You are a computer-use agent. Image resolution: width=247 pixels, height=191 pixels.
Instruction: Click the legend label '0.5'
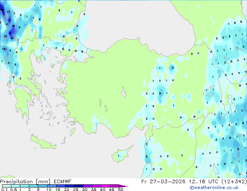tap(14, 189)
